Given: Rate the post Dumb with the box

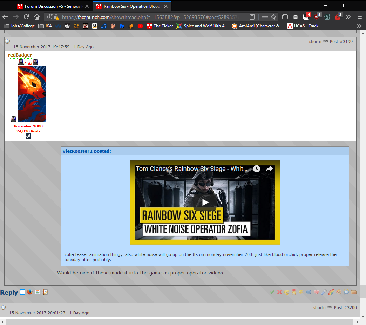Looking at the screenshot, I should (x=354, y=292).
